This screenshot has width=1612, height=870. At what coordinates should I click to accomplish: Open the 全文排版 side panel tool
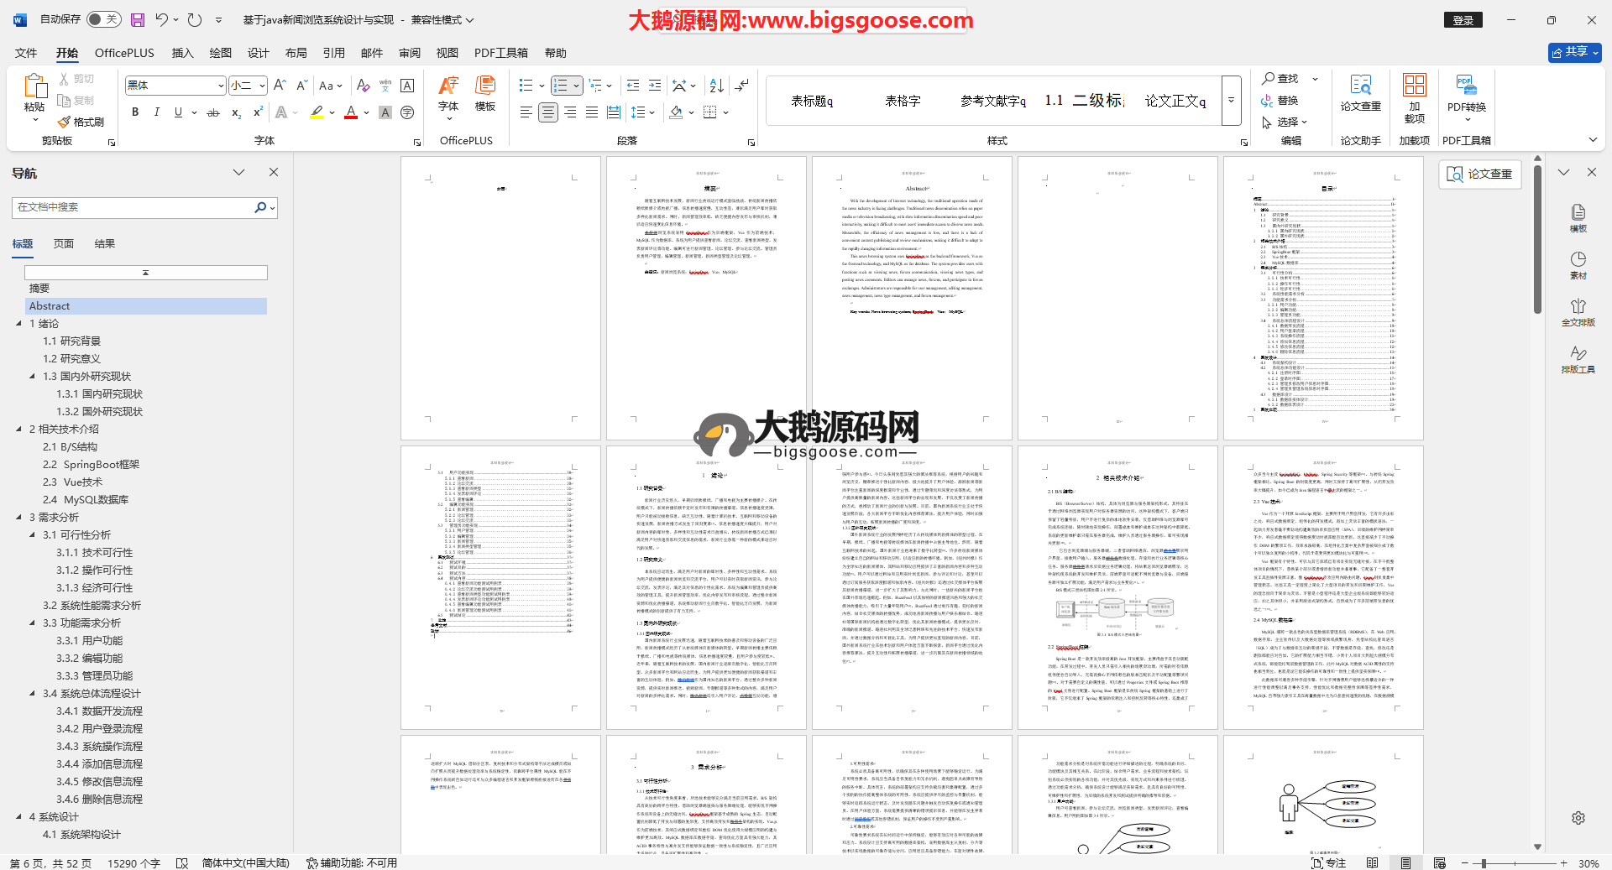point(1578,312)
